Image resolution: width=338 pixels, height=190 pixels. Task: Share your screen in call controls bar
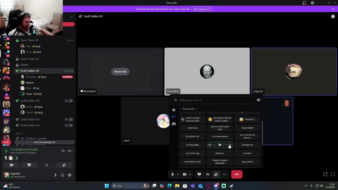click(x=199, y=174)
